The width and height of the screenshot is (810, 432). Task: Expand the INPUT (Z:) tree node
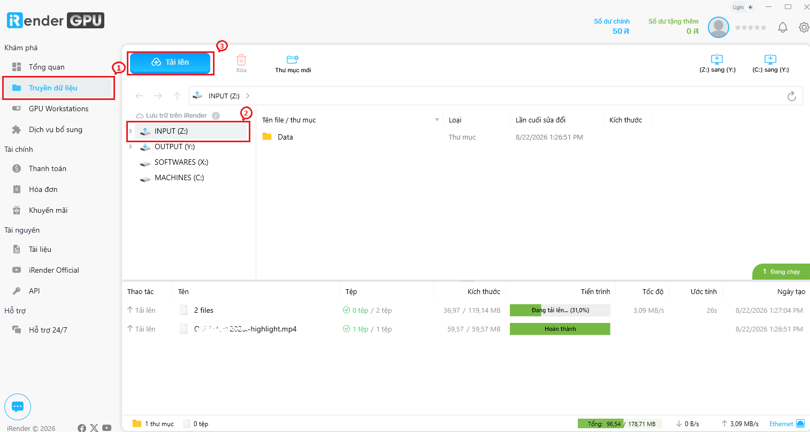[131, 131]
